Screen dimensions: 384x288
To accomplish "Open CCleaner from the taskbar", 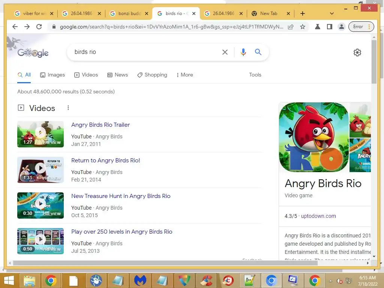I will tap(207, 280).
